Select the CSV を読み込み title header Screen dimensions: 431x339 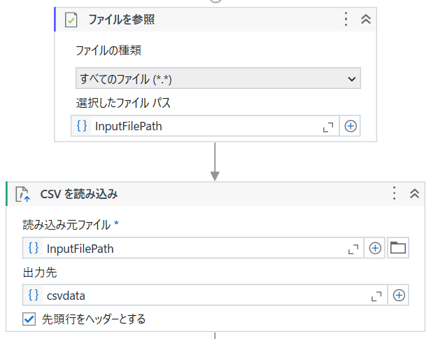(x=78, y=194)
